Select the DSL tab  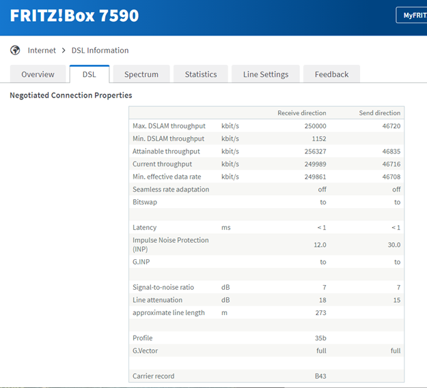point(89,74)
